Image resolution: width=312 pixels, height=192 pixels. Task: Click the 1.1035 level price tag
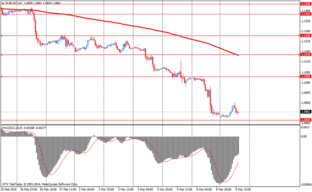pyautogui.click(x=306, y=76)
